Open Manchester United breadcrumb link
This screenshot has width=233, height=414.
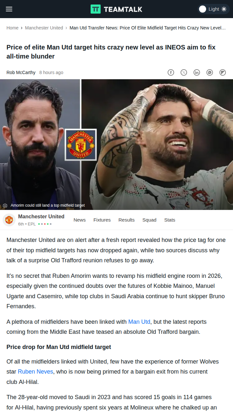[44, 28]
